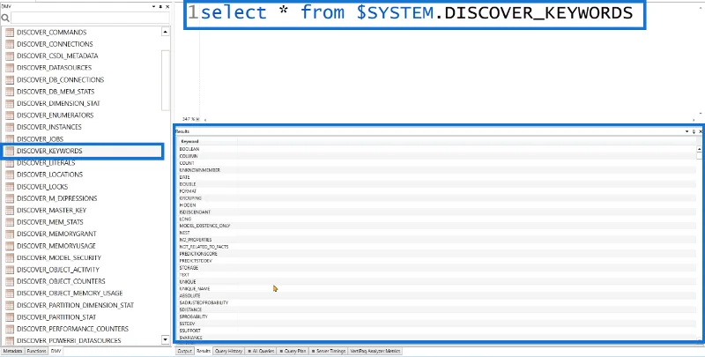Click the DMV list scroll down arrow
Image resolution: width=705 pixels, height=357 pixels.
point(166,339)
